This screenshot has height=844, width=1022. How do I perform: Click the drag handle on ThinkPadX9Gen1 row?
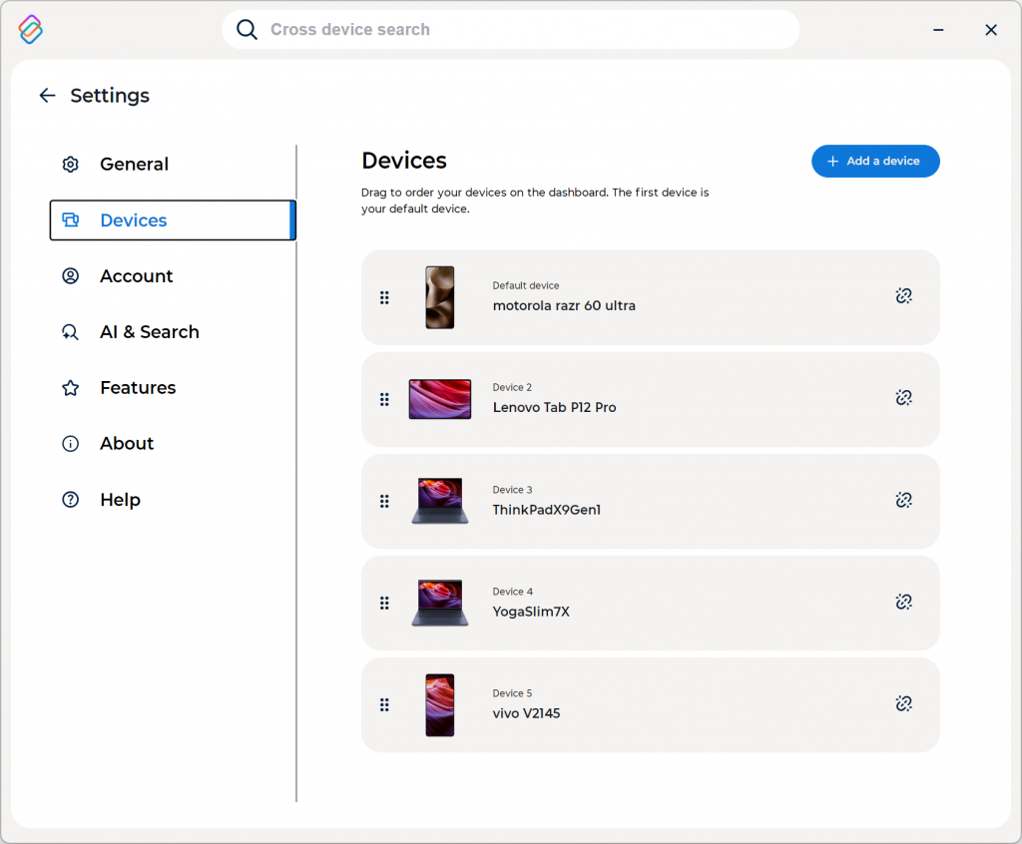coord(384,501)
